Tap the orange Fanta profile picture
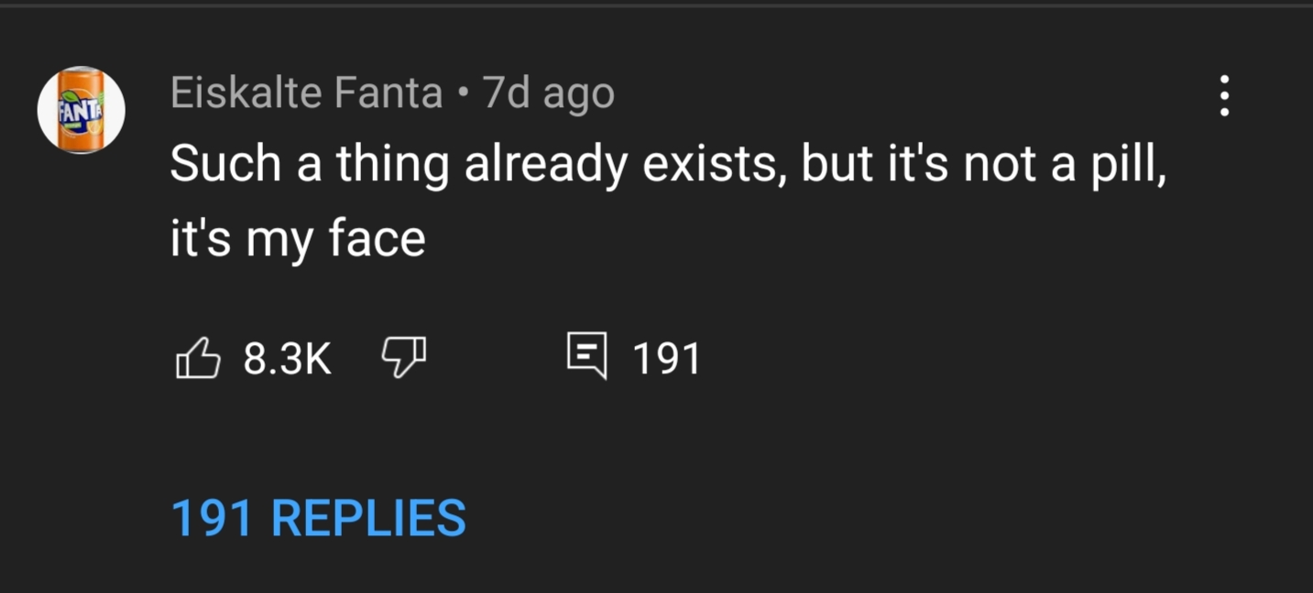The height and width of the screenshot is (593, 1313). pos(81,110)
